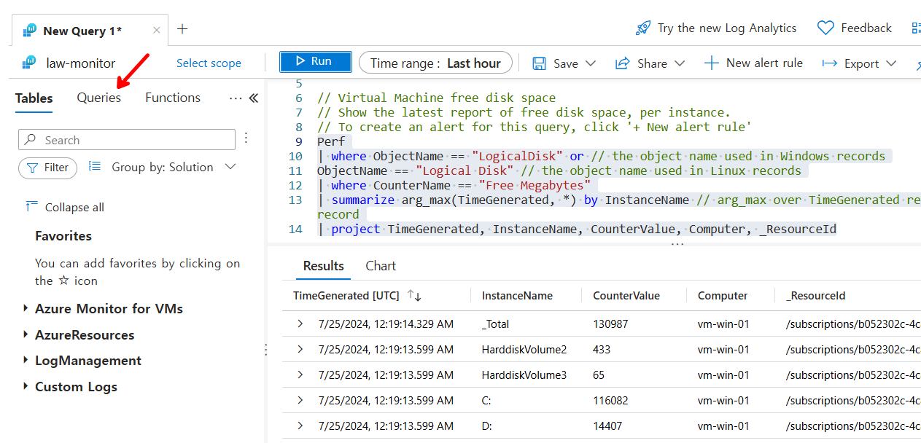Click Select scope link
Image resolution: width=921 pixels, height=443 pixels.
[209, 63]
